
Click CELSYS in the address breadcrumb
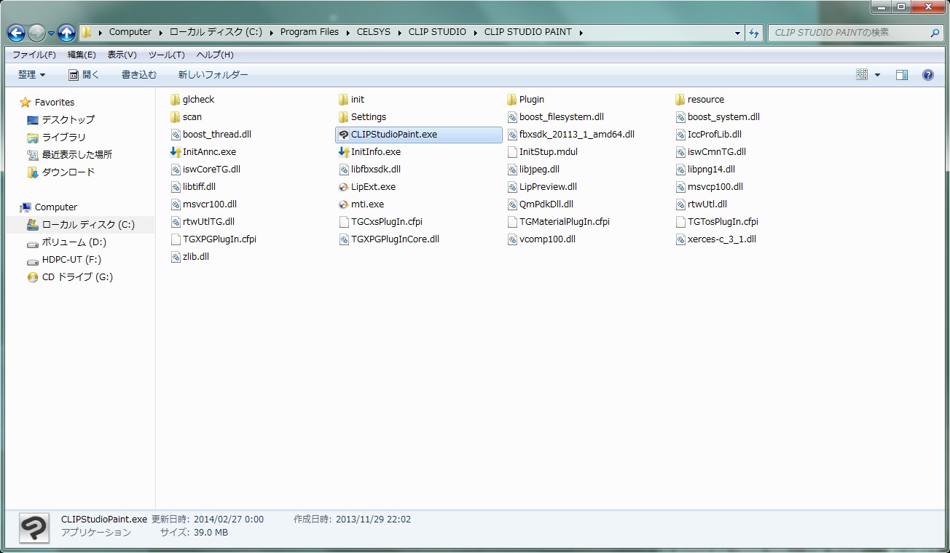(x=374, y=32)
